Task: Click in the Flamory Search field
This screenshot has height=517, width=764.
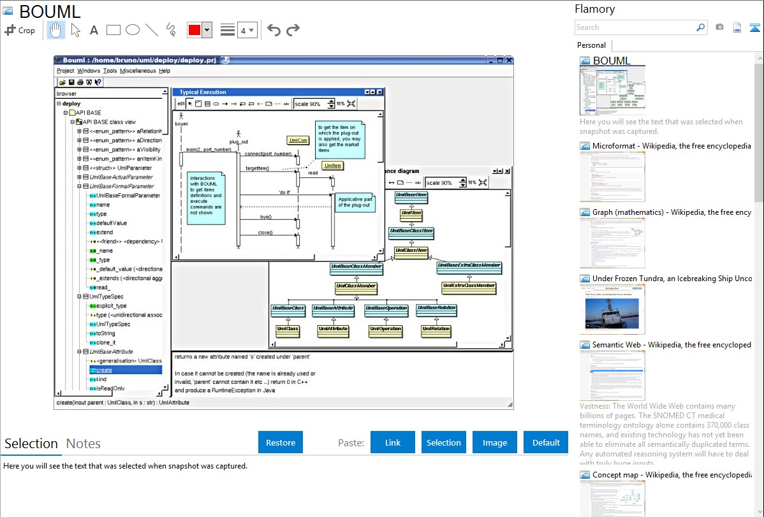Action: pos(635,27)
